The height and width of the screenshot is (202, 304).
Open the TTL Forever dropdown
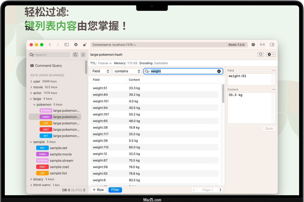[x=105, y=63]
